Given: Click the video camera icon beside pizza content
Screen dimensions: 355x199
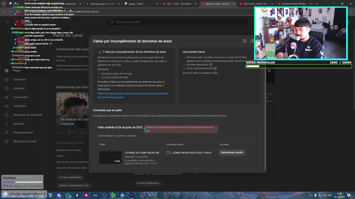Looking at the screenshot, I should 168,153.
